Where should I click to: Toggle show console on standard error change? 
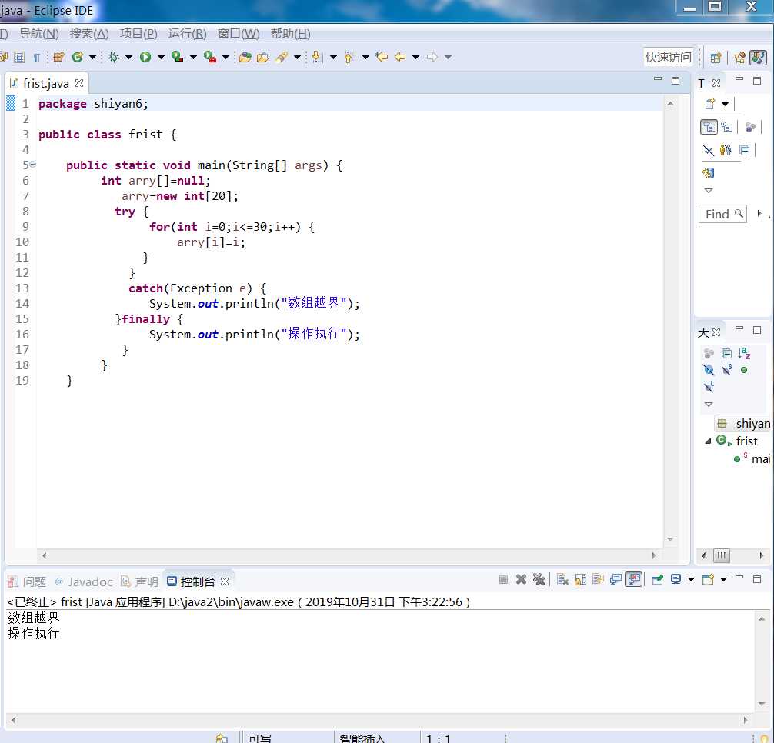(x=634, y=579)
